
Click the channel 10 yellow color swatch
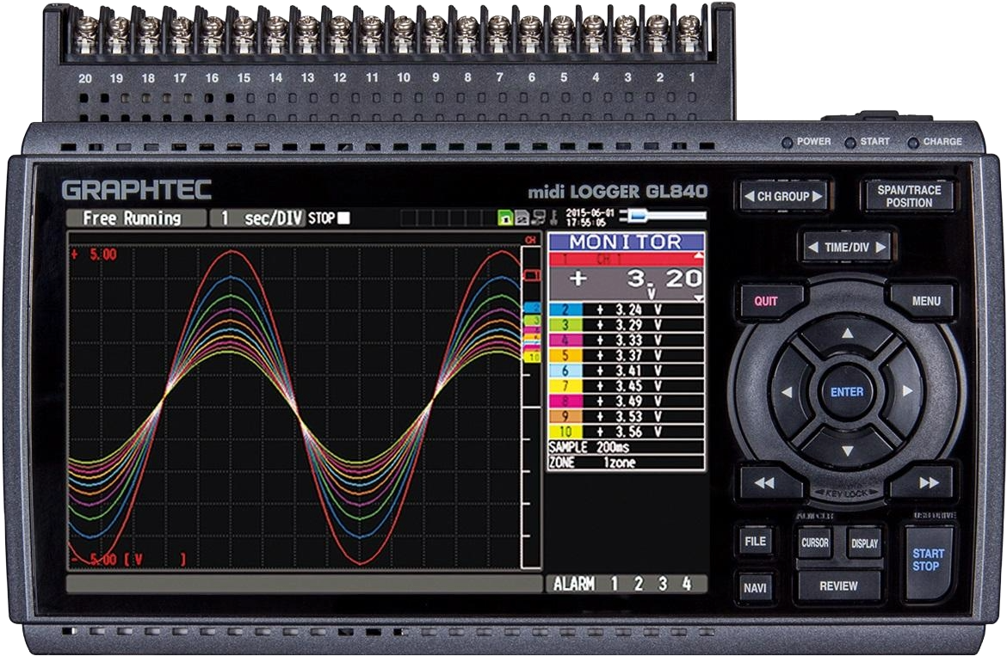click(x=565, y=432)
